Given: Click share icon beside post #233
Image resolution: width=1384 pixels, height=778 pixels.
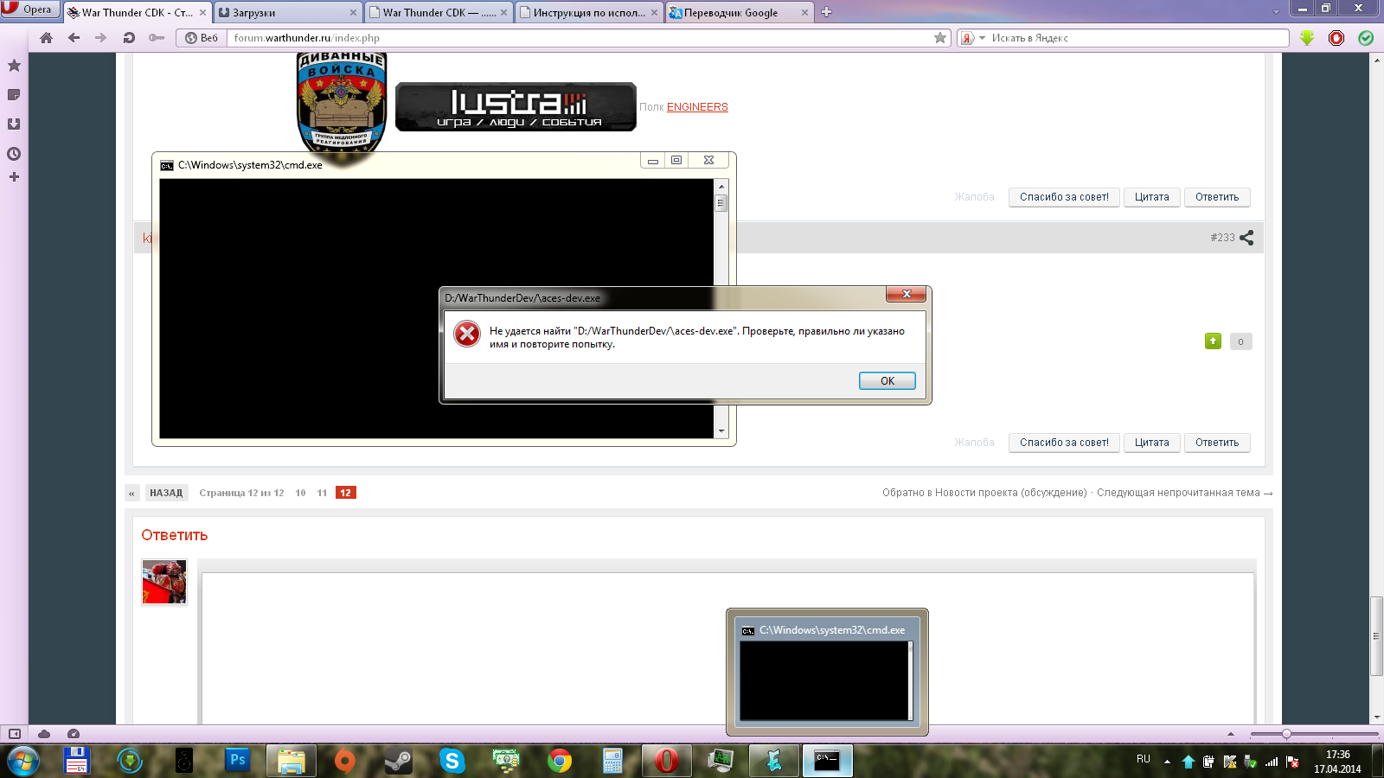Looking at the screenshot, I should click(1246, 238).
